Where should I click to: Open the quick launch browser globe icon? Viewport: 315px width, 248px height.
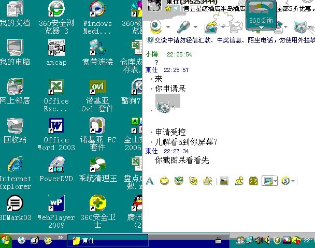pos(21,240)
